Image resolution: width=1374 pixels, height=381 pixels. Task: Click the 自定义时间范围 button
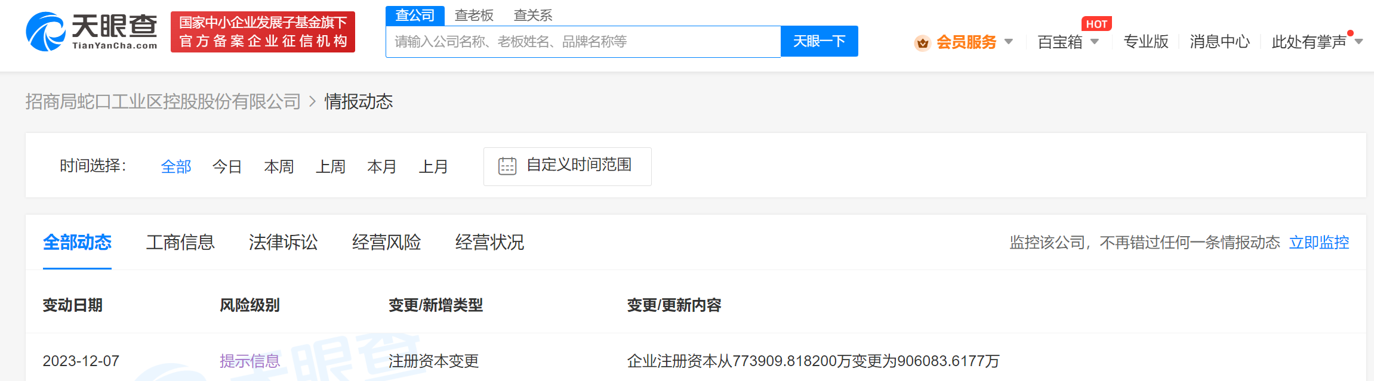pyautogui.click(x=567, y=166)
